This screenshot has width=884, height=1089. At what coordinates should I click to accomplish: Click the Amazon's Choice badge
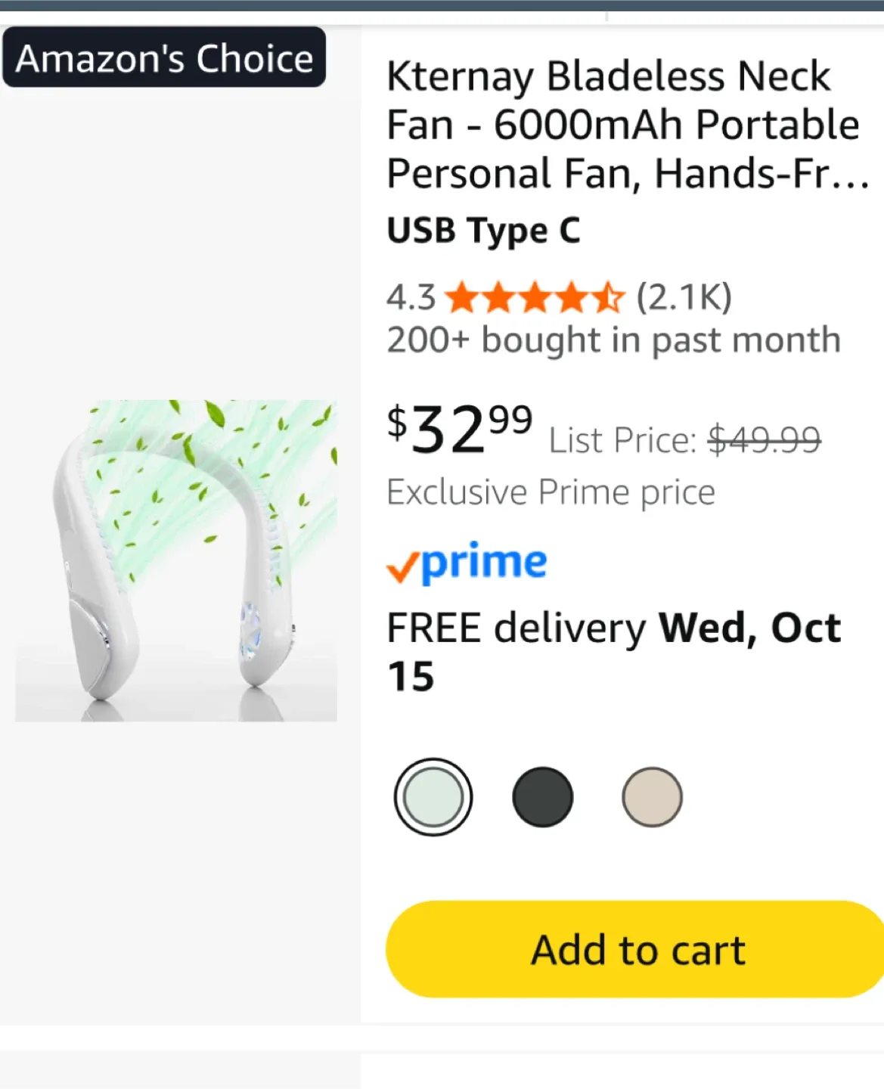click(x=164, y=58)
